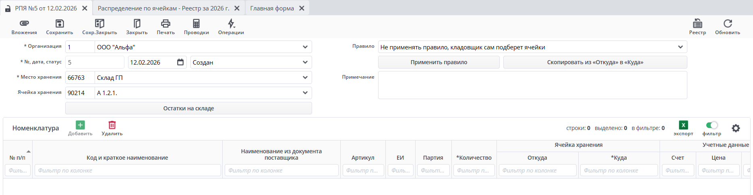Open table settings gear icon
The width and height of the screenshot is (753, 195).
point(736,128)
